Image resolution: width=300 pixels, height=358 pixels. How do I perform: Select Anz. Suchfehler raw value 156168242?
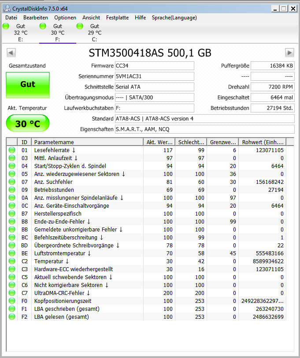[270, 182]
